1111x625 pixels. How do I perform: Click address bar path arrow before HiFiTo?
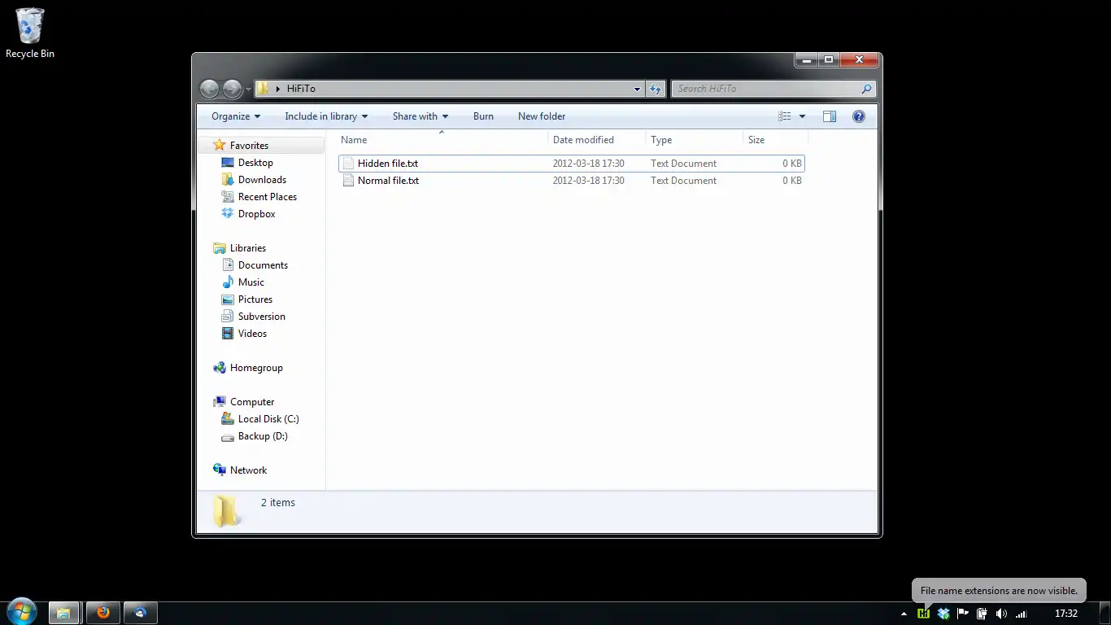(278, 89)
